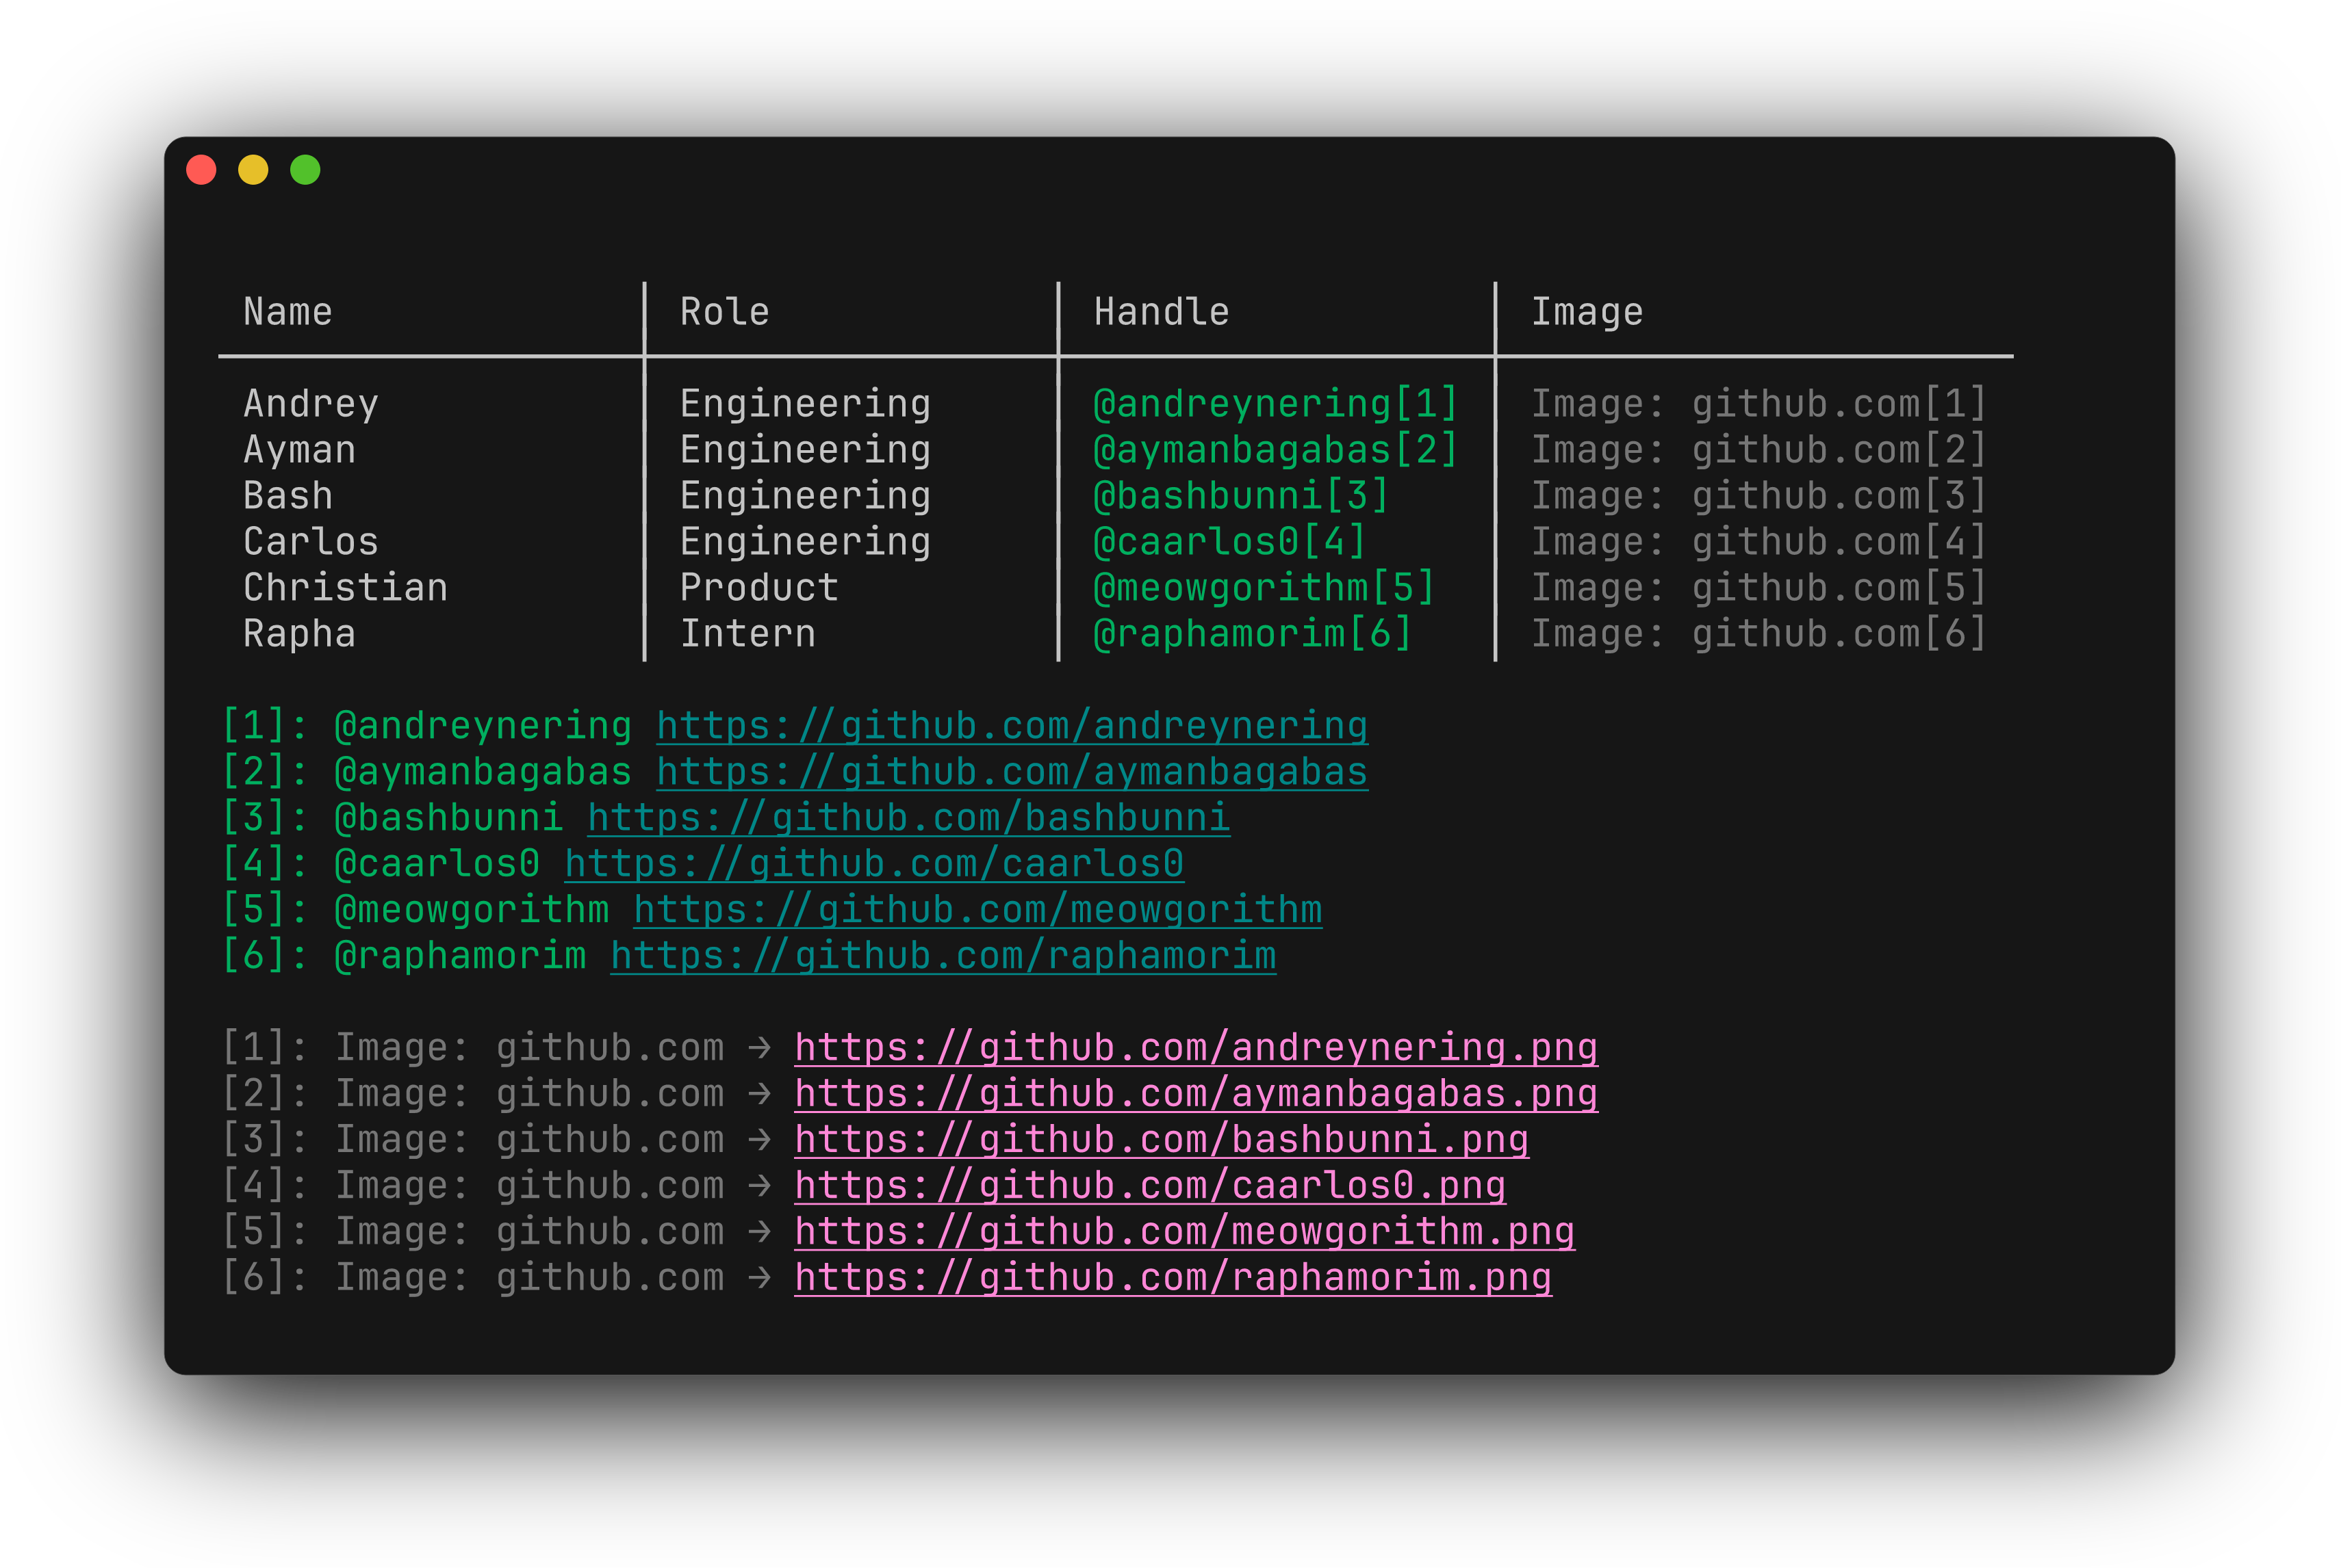Viewport: 2341px width, 1568px height.
Task: Click handle @meowgorithm[5] in the table
Action: [x=1264, y=588]
